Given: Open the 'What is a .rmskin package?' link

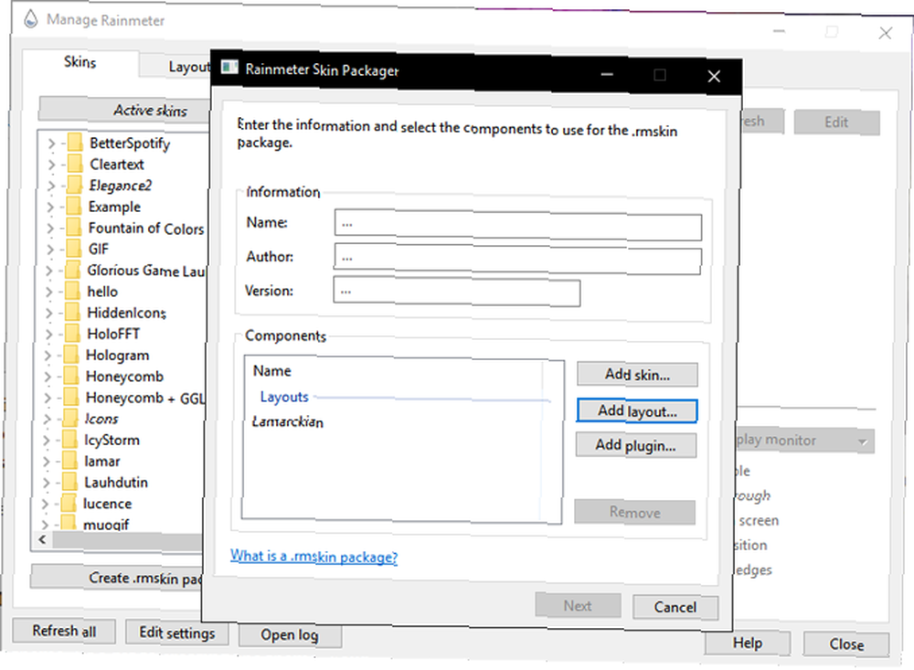Looking at the screenshot, I should [314, 557].
